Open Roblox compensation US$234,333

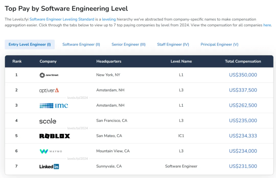pyautogui.click(x=243, y=136)
